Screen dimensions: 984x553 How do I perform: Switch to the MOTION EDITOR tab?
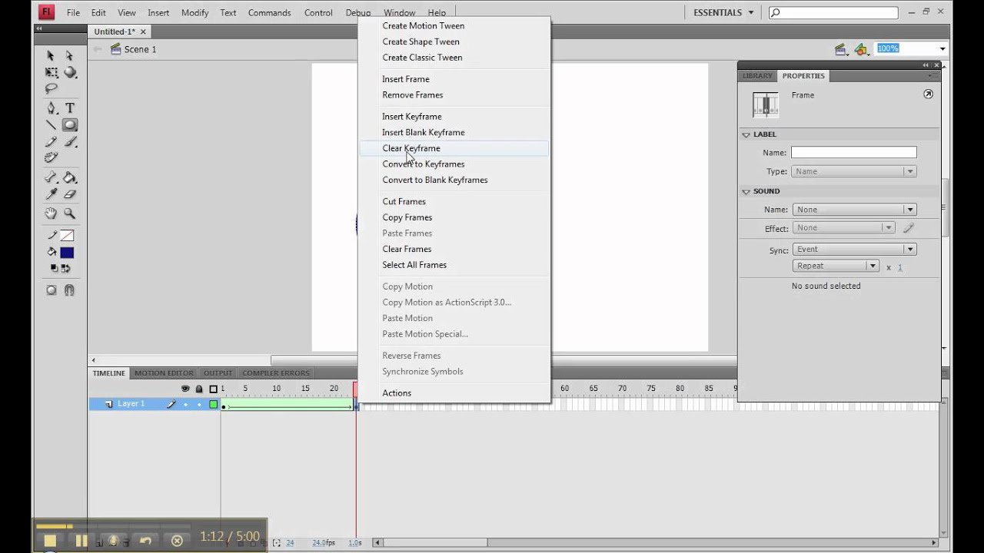(x=164, y=373)
